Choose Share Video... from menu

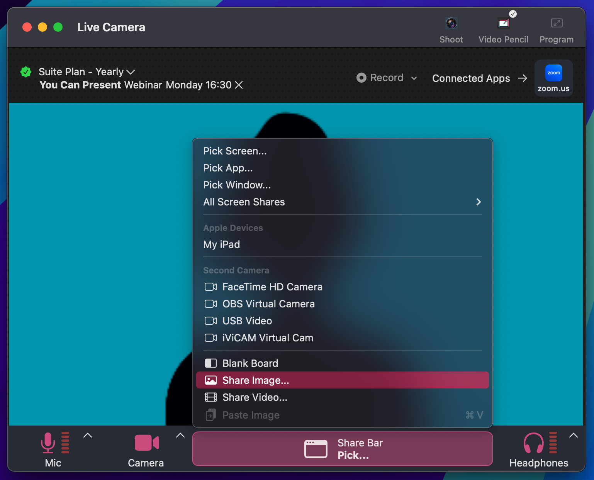pyautogui.click(x=343, y=397)
